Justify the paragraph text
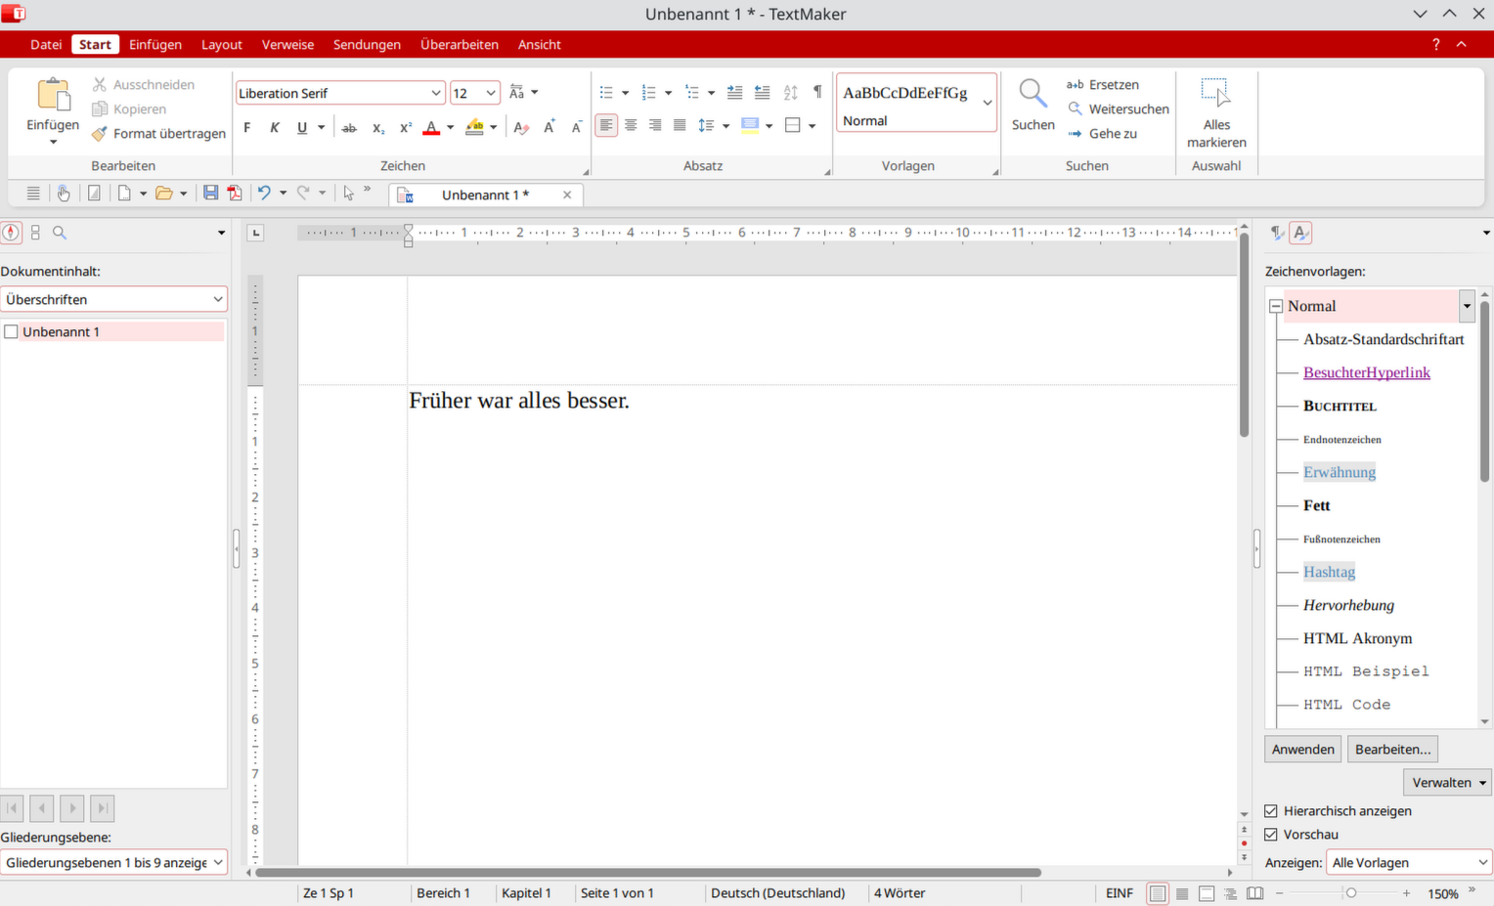 (x=680, y=125)
